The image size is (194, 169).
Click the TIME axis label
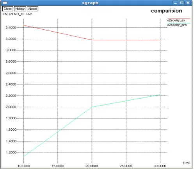coord(187,163)
